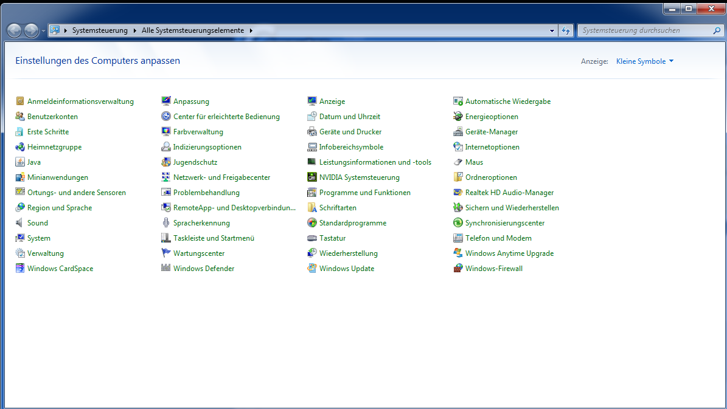Click the search magnifier button
This screenshot has height=409, width=727.
pyautogui.click(x=717, y=30)
